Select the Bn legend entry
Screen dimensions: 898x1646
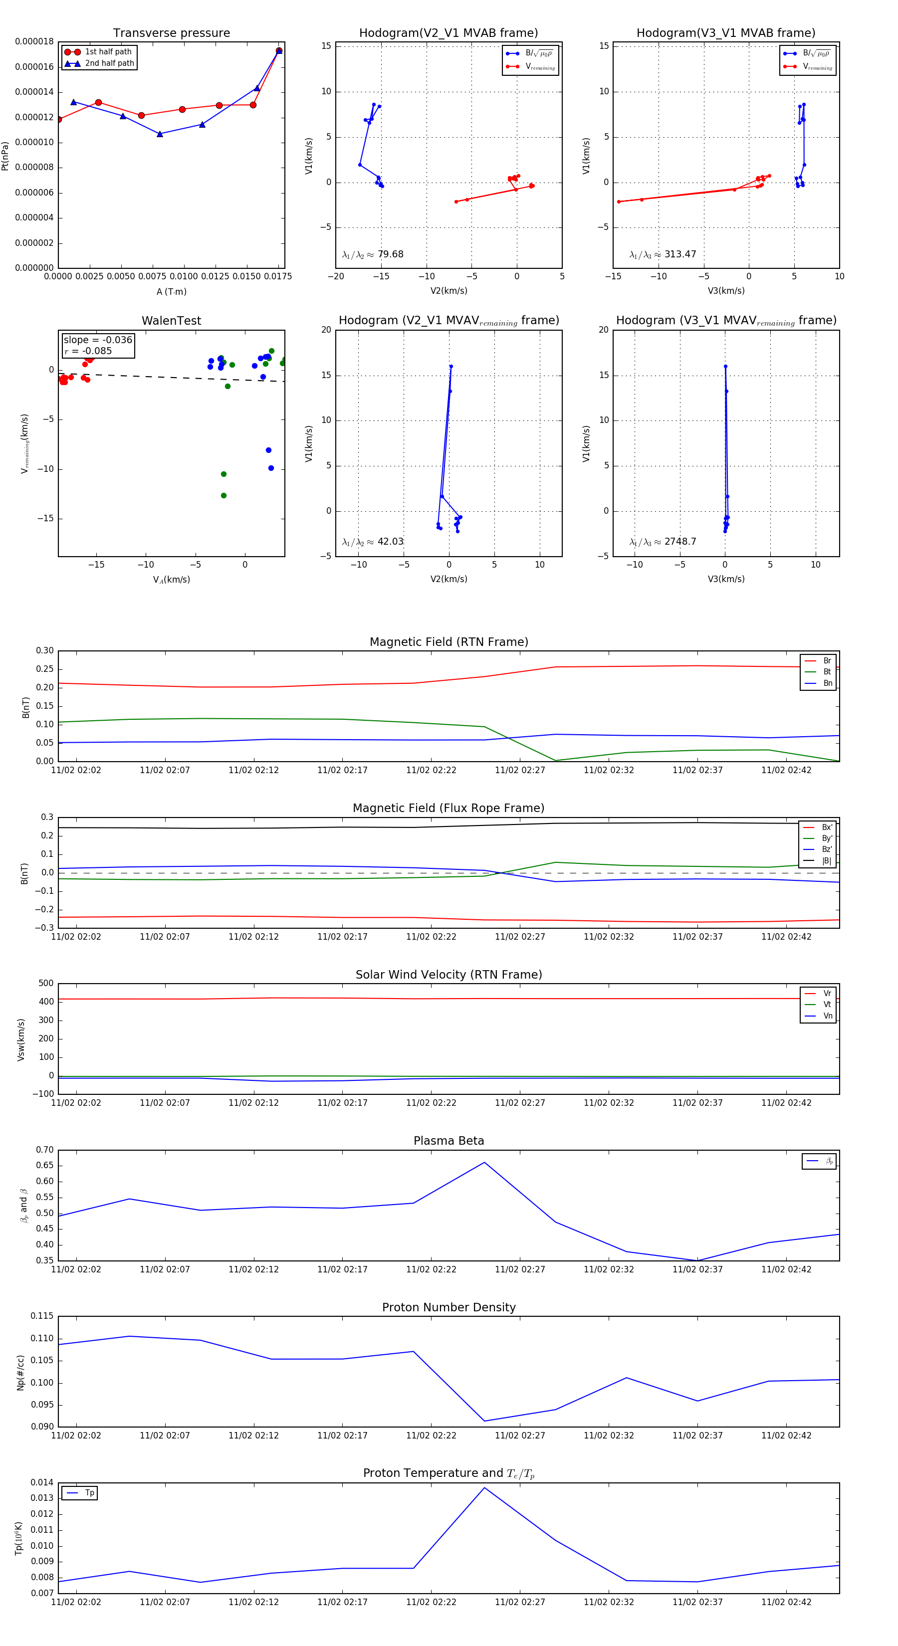point(818,684)
